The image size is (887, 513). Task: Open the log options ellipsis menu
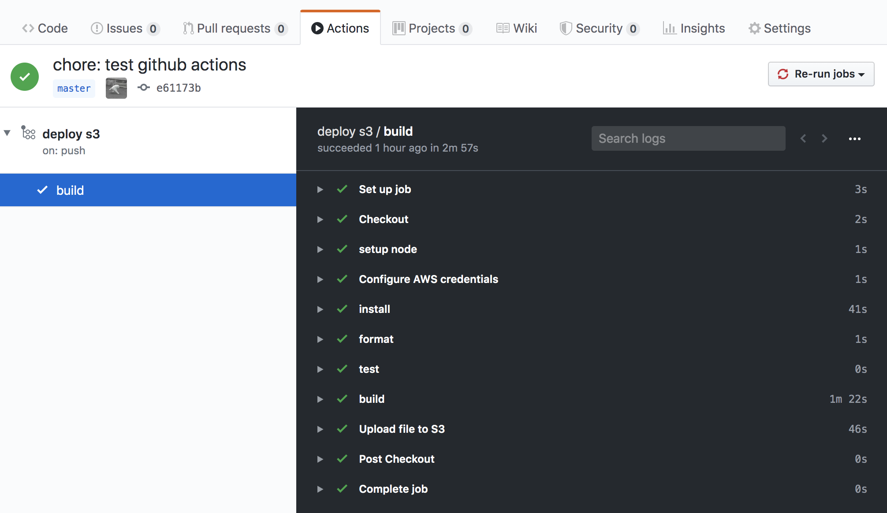[855, 138]
